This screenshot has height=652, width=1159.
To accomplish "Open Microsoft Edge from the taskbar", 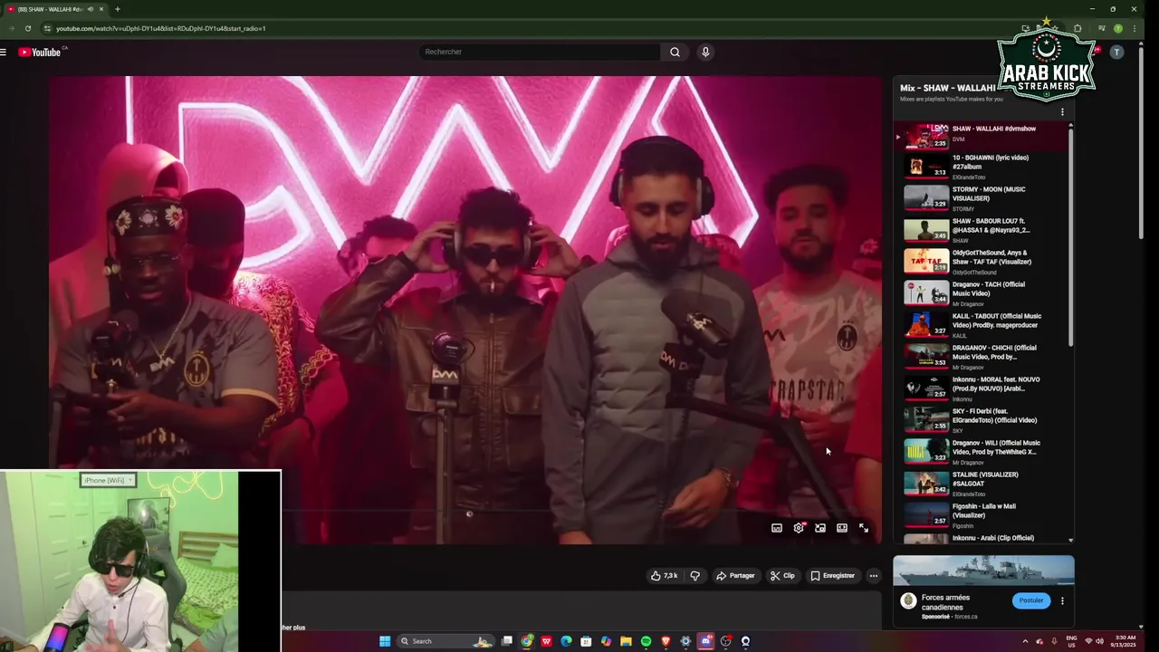I will click(566, 641).
